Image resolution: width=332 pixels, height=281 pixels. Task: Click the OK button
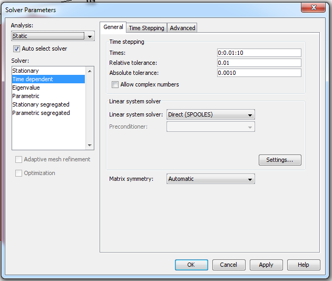(191, 265)
